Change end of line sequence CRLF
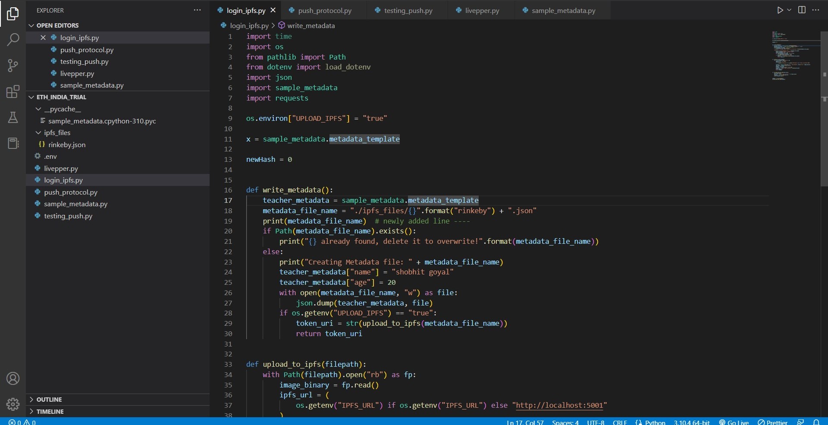828x425 pixels. point(620,422)
